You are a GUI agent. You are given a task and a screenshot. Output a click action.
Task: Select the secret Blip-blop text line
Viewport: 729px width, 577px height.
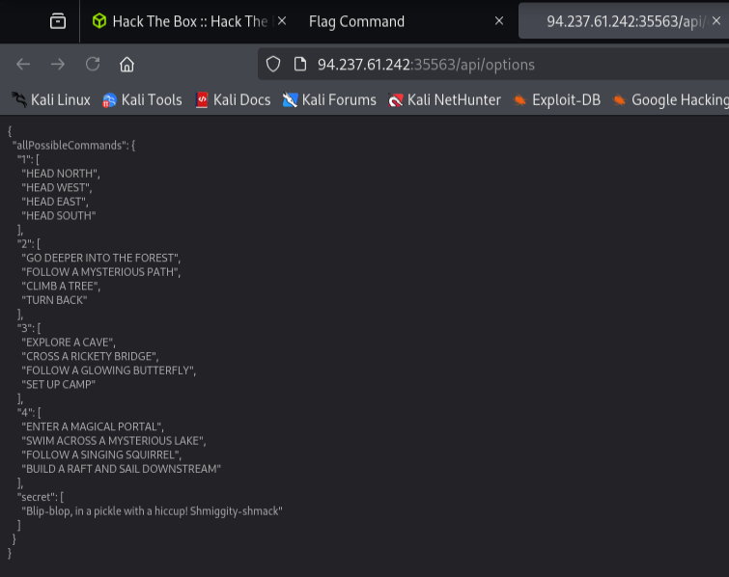click(152, 511)
